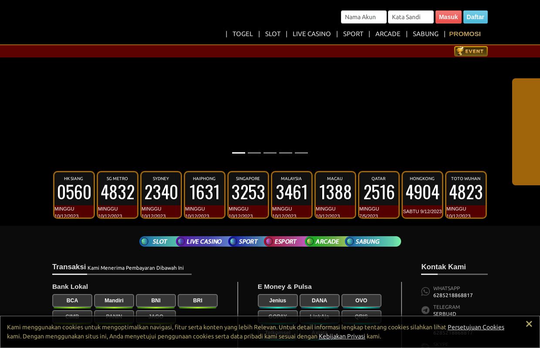The image size is (540, 348).
Task: Focus the Kata Sandi password field
Action: (x=411, y=17)
